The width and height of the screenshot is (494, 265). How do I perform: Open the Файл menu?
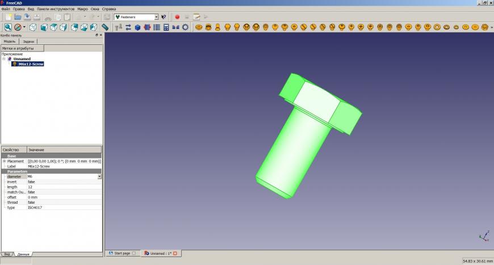[x=6, y=9]
